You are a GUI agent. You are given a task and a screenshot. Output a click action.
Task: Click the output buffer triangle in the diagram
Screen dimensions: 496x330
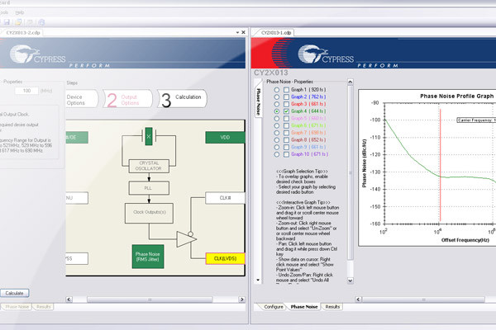click(x=186, y=239)
